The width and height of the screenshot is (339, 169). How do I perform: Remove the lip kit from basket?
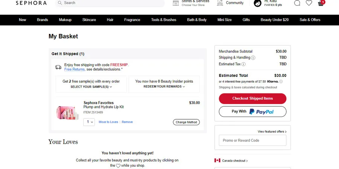(x=127, y=122)
